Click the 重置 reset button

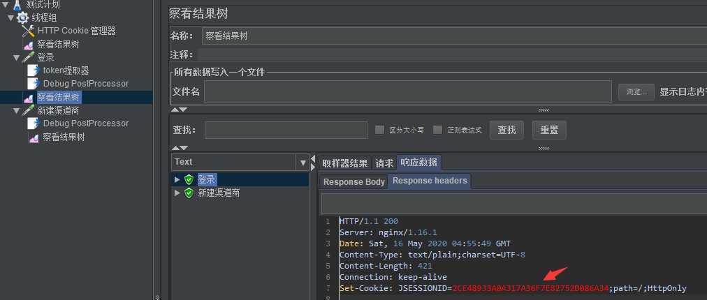(549, 130)
